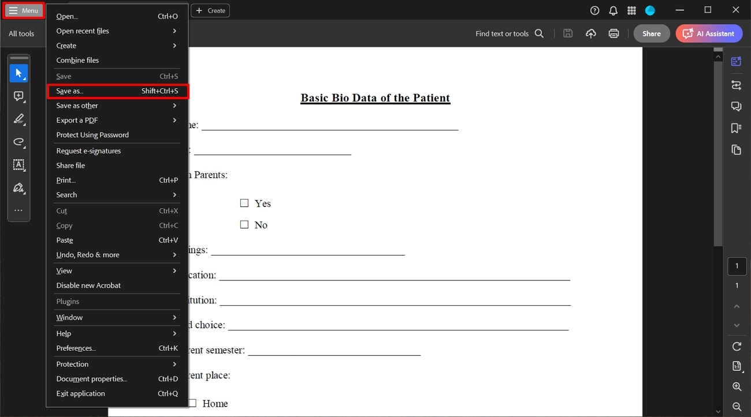
Task: Select Disable new Acrobat
Action: coord(117,285)
